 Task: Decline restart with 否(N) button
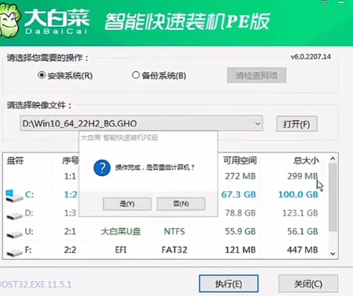click(x=181, y=204)
